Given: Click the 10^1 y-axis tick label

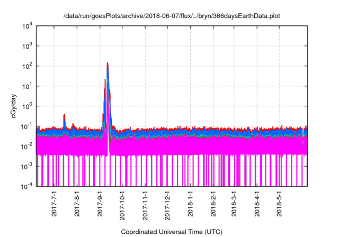Looking at the screenshot, I should 27,87.
